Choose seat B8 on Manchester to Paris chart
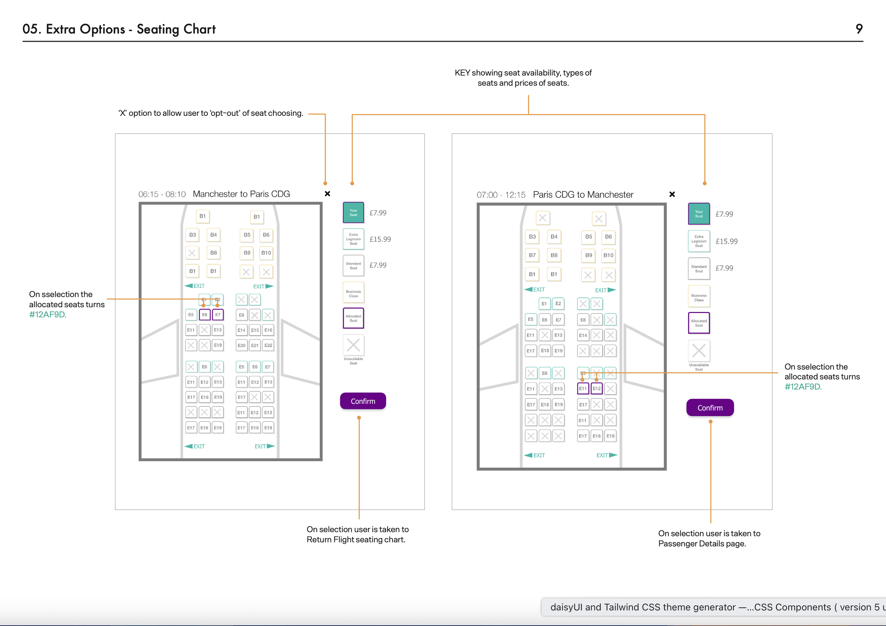886x626 pixels. (214, 253)
